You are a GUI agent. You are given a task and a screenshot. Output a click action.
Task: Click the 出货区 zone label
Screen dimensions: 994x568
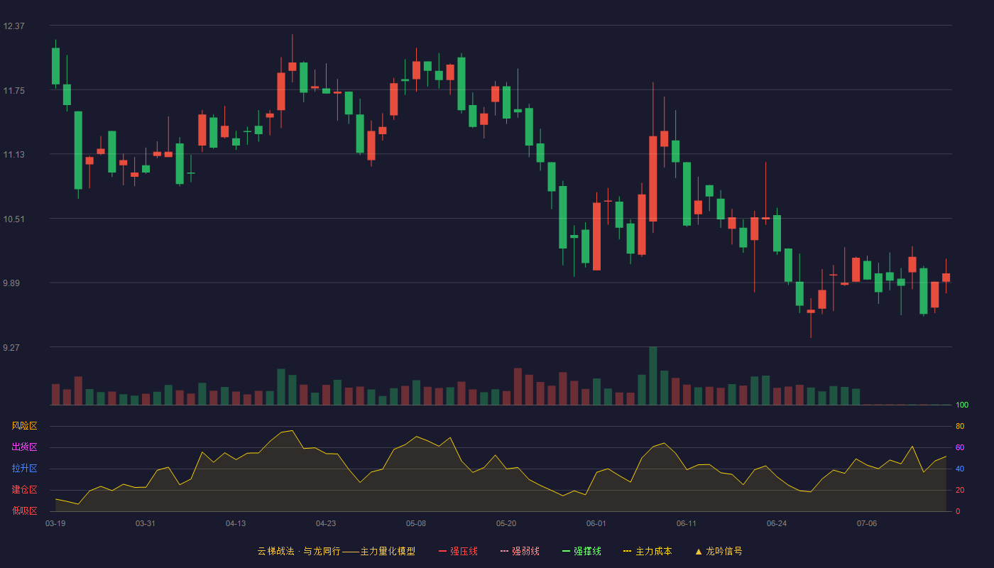(x=24, y=447)
